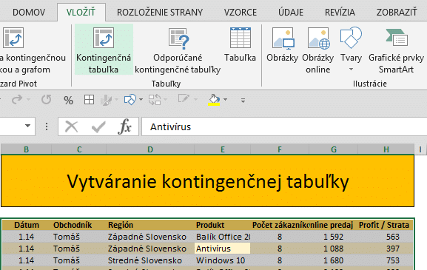Select column F header
Screen dimensions: 427x270
click(x=280, y=149)
